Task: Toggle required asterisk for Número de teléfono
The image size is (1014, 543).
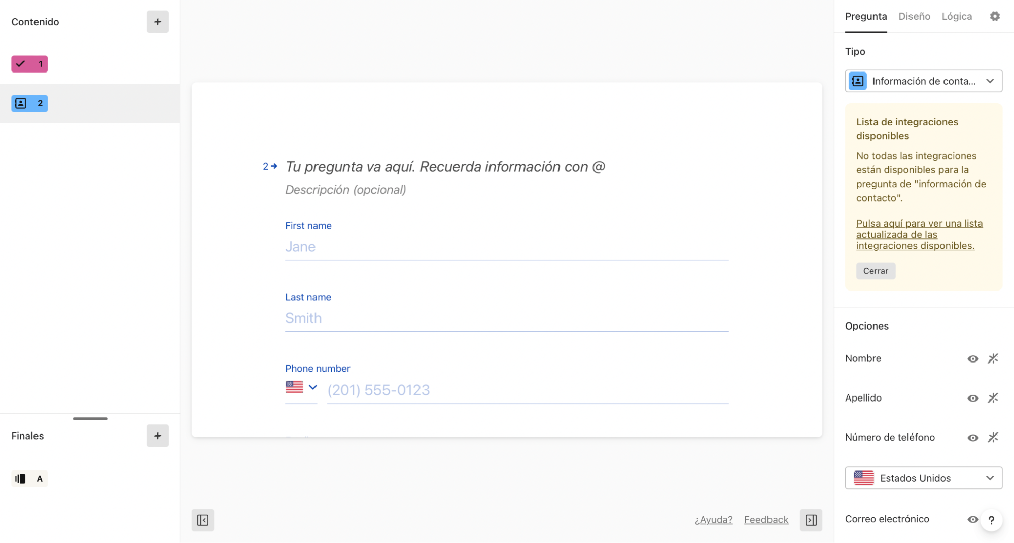Action: 993,437
